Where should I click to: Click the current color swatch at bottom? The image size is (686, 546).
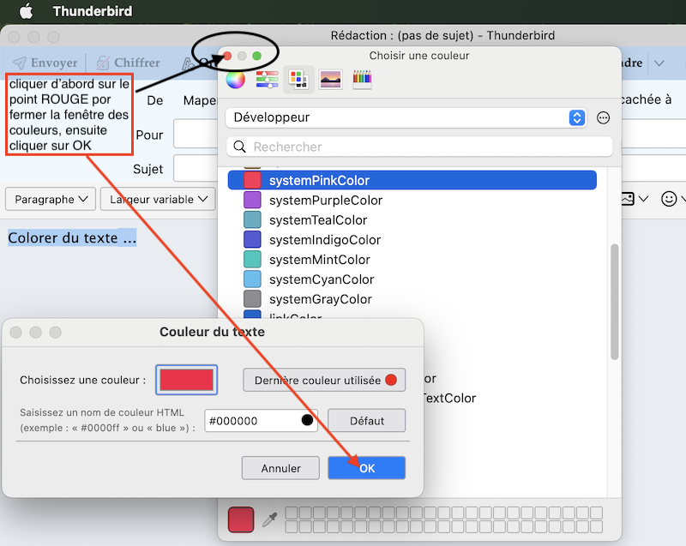[241, 519]
